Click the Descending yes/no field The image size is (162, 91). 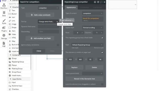(48, 32)
